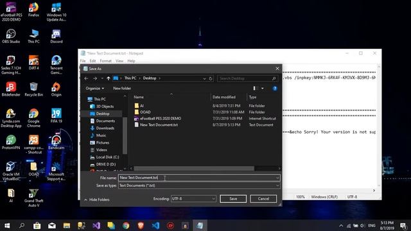Image resolution: width=411 pixels, height=231 pixels.
Task: Open ProtonVPN desktop icon
Action: point(11,142)
